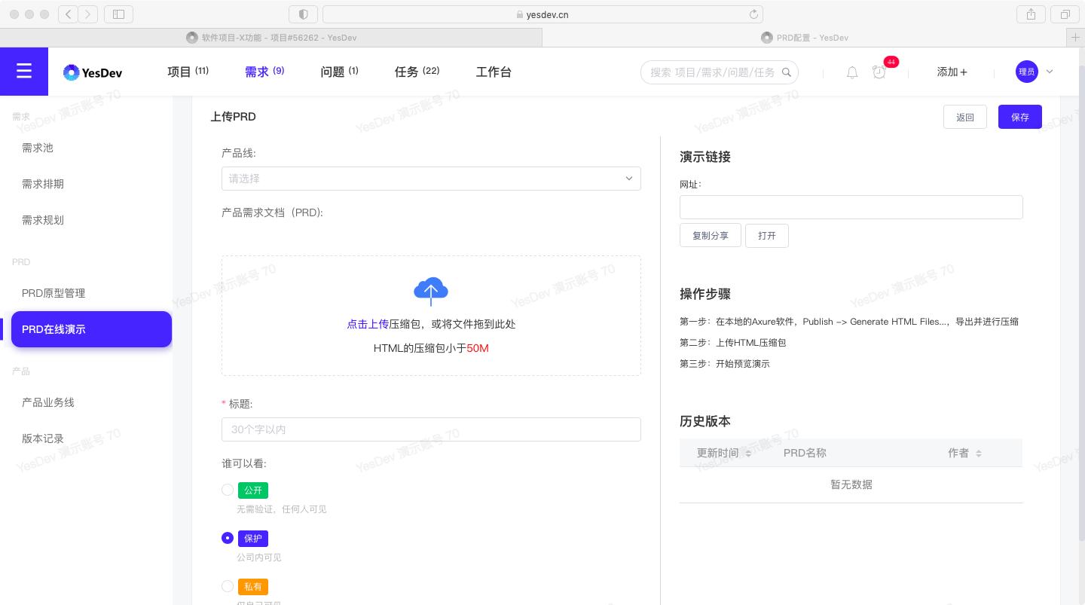Click the YesDev logo

92,72
